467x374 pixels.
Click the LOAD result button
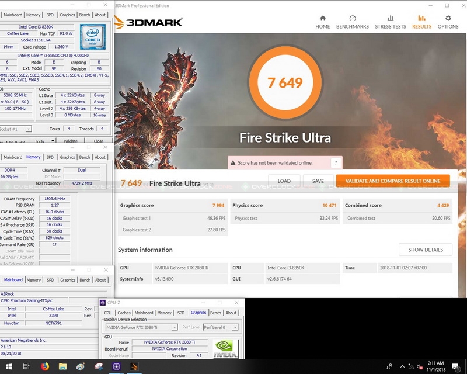[x=284, y=181]
